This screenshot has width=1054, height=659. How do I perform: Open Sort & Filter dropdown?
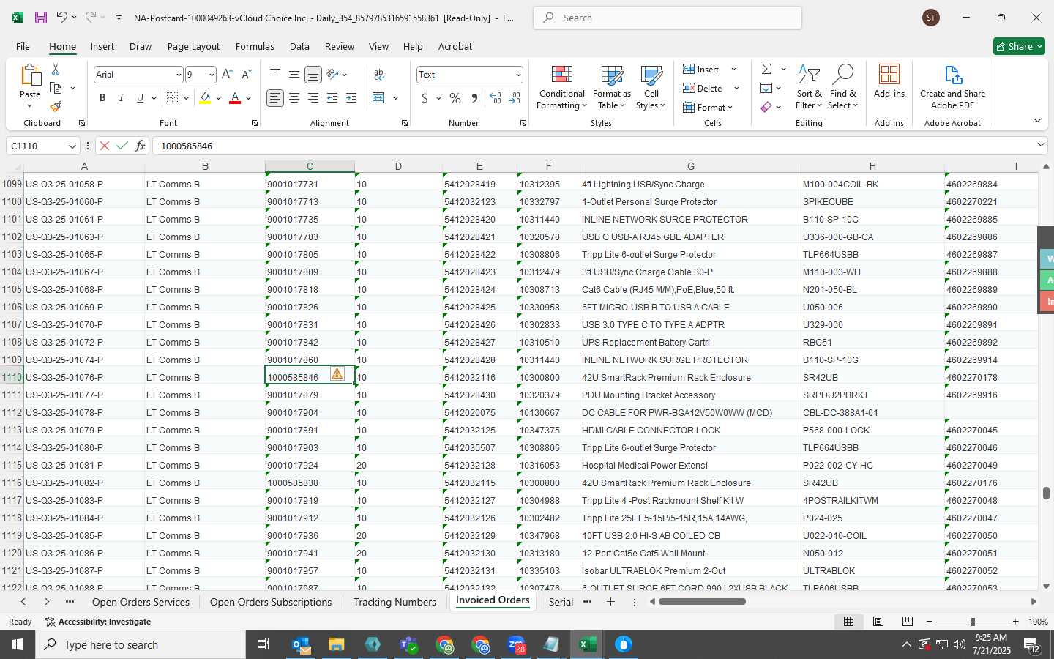(x=809, y=87)
